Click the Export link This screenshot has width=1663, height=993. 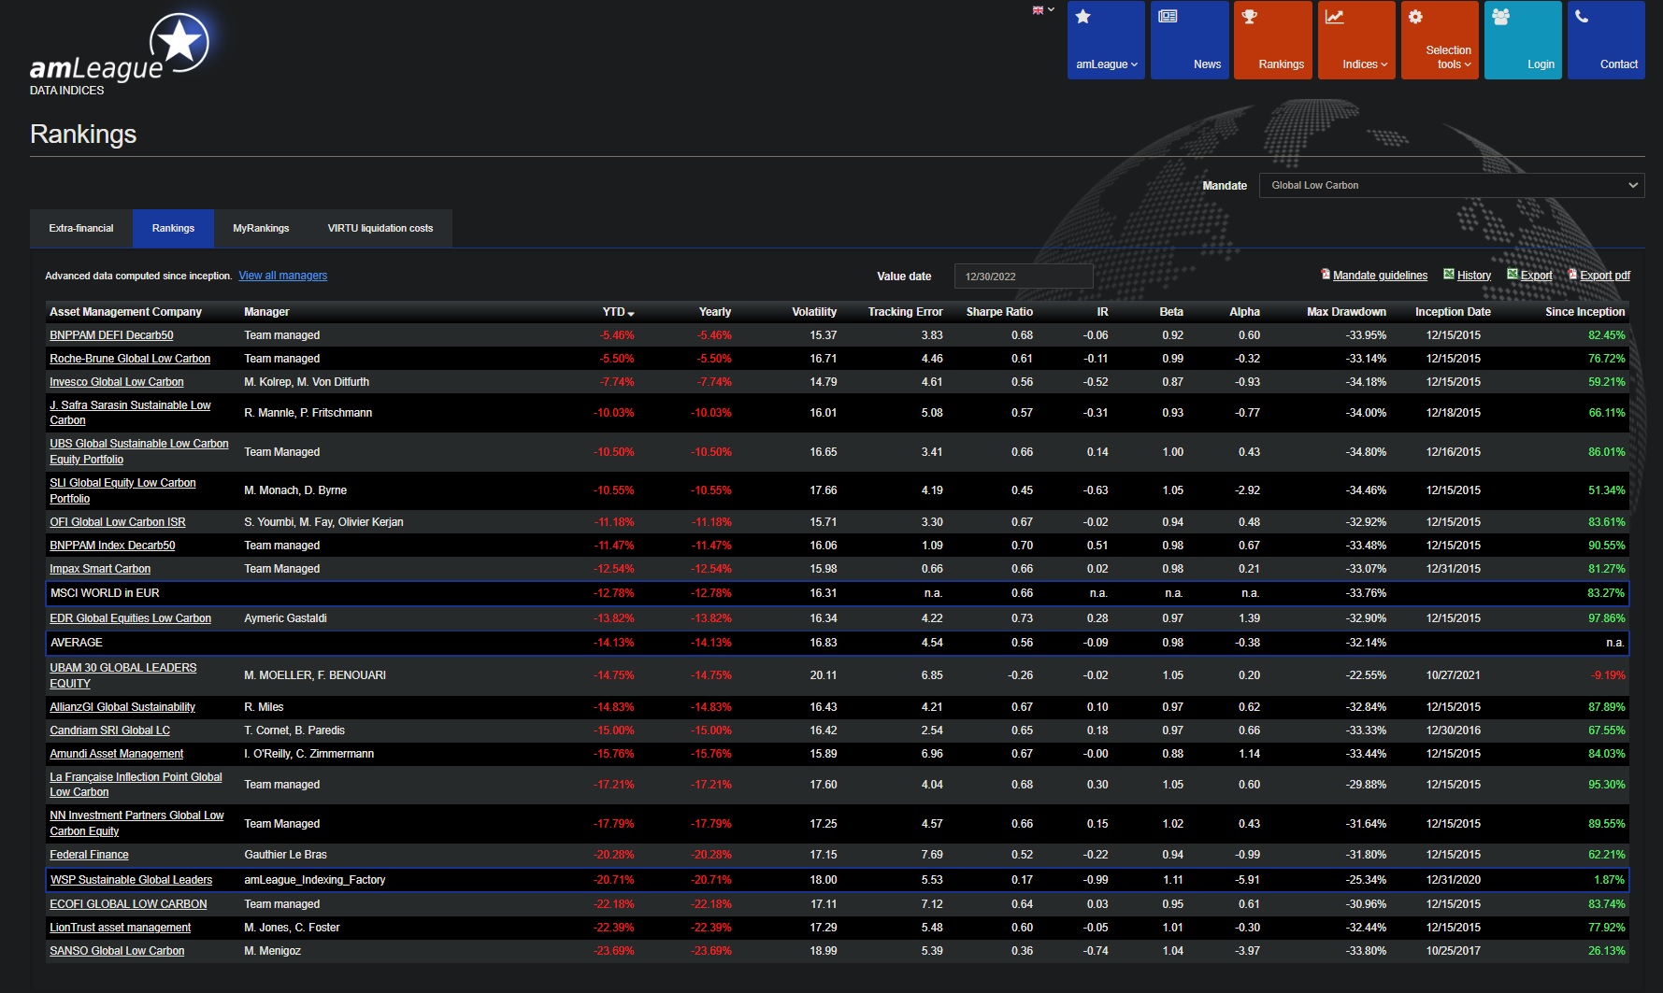1536,276
